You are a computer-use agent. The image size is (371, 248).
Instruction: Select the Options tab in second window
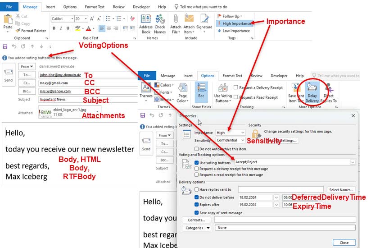click(208, 76)
